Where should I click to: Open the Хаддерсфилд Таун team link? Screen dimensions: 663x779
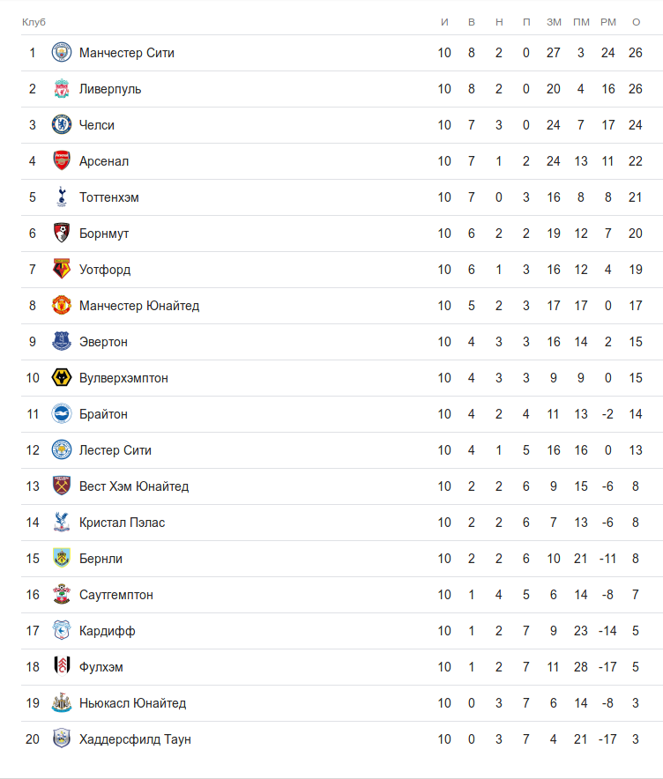[135, 739]
